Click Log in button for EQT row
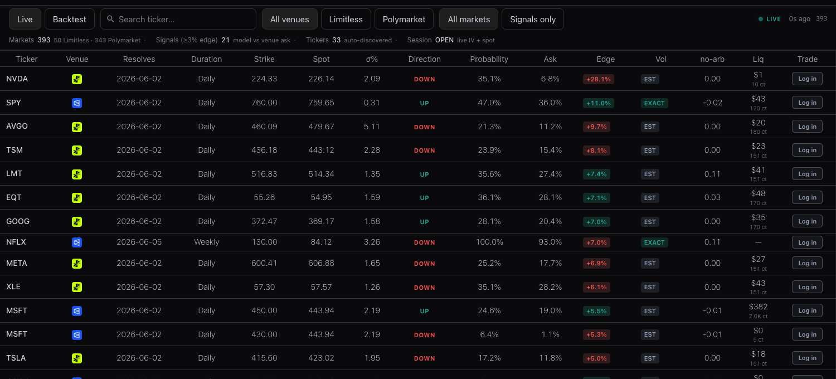 click(807, 197)
